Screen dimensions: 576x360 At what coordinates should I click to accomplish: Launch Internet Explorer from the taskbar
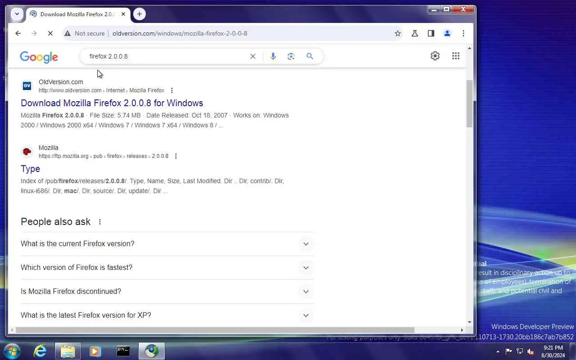tap(40, 351)
